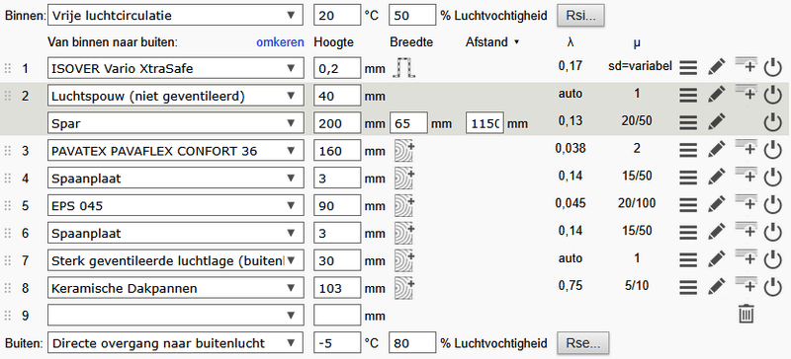Edit the ISOVER Vario XtraSafe layer
This screenshot has width=791, height=359.
point(717,67)
